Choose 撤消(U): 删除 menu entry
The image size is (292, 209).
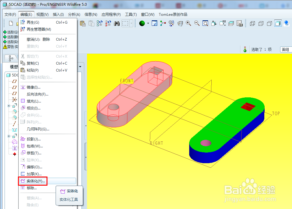48,39
